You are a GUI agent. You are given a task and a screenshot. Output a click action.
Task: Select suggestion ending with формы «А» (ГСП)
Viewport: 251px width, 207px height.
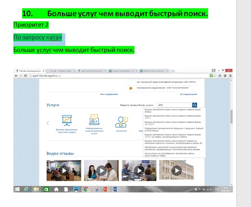click(174, 123)
